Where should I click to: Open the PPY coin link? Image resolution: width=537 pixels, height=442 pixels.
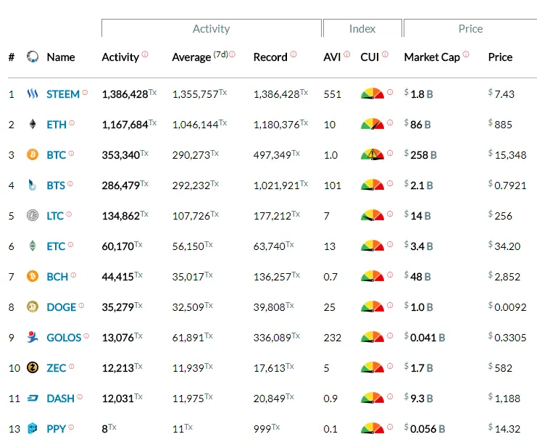click(57, 429)
